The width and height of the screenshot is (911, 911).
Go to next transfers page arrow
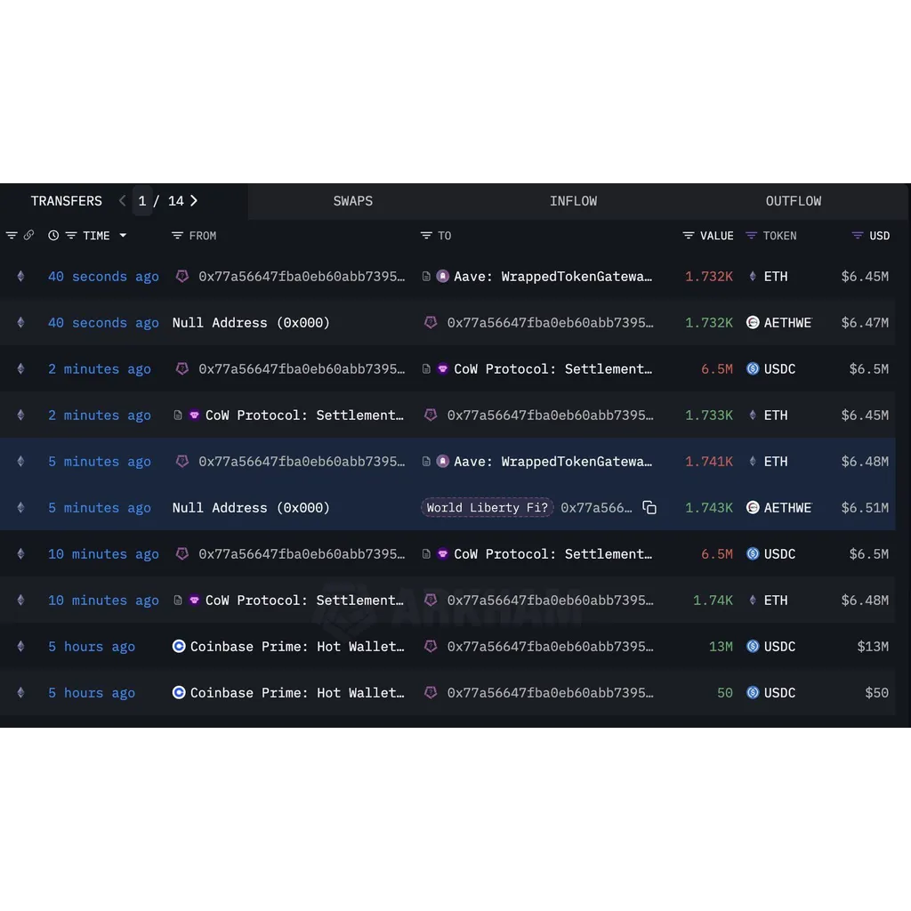pyautogui.click(x=194, y=201)
